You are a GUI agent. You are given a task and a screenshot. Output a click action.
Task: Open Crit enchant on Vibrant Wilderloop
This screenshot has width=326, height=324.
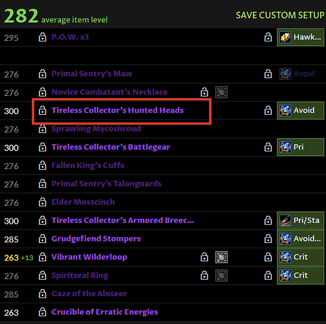(300, 257)
